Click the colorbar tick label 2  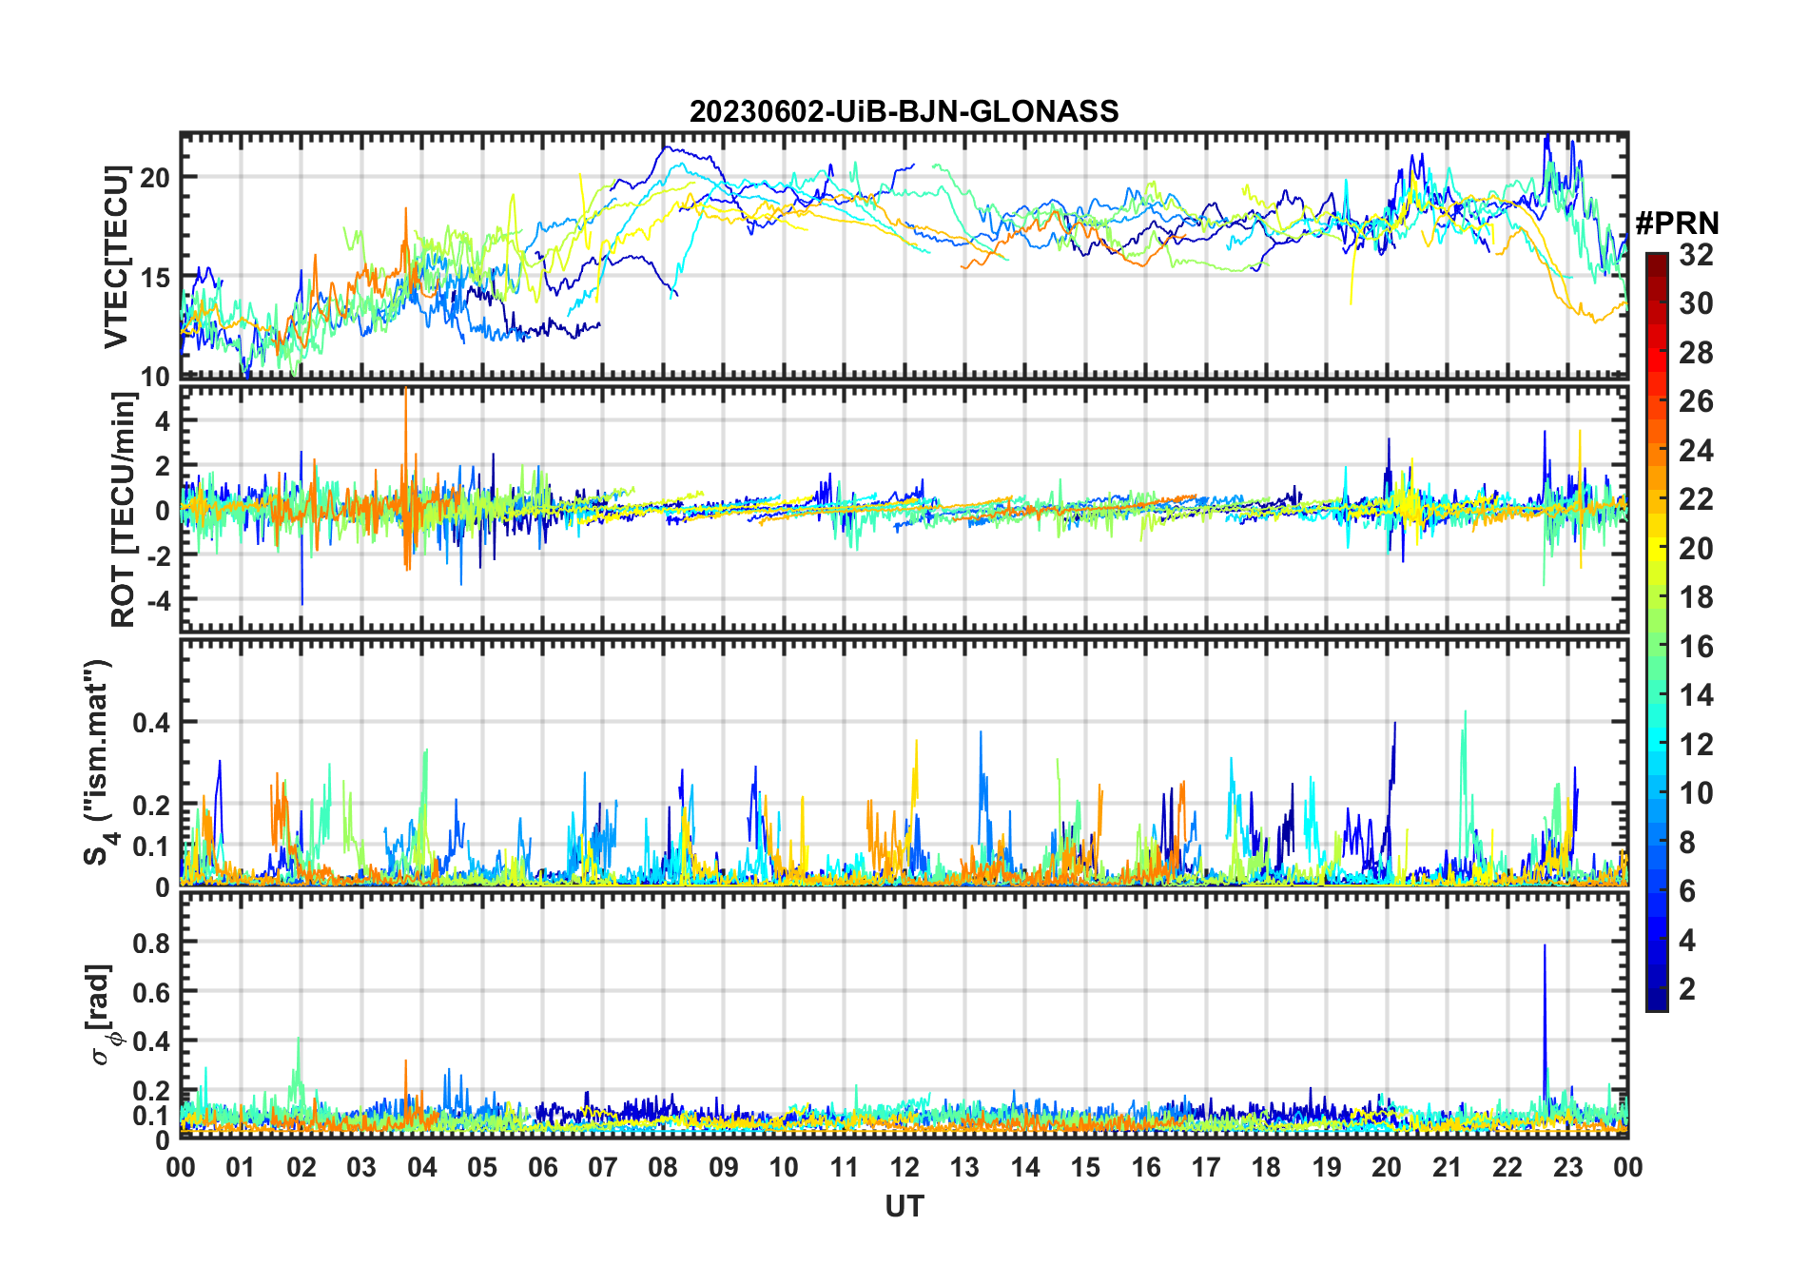(1687, 989)
